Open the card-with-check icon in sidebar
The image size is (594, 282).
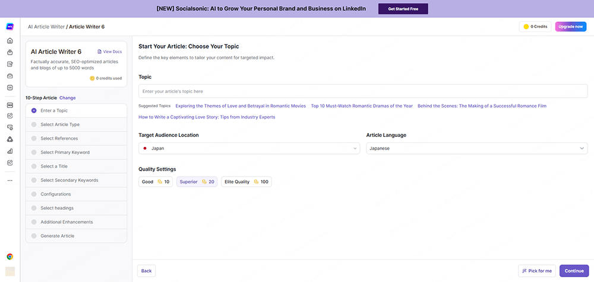coord(10,128)
